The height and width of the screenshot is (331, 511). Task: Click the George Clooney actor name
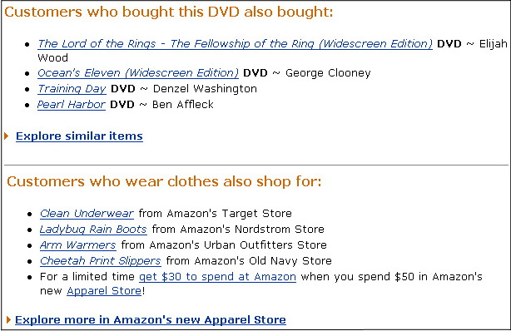tap(328, 73)
